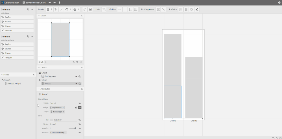Apply the vertical scaffold

tap(186, 9)
